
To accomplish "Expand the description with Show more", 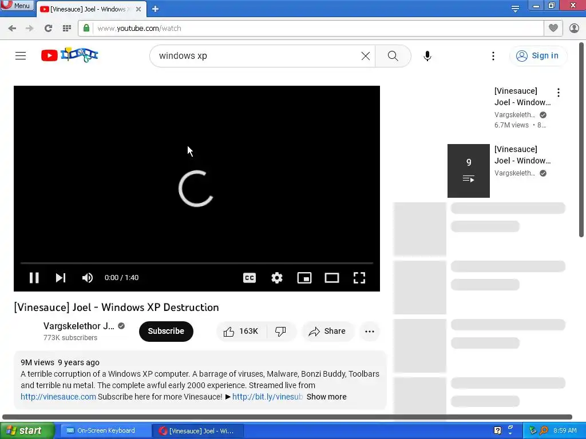I will point(326,397).
